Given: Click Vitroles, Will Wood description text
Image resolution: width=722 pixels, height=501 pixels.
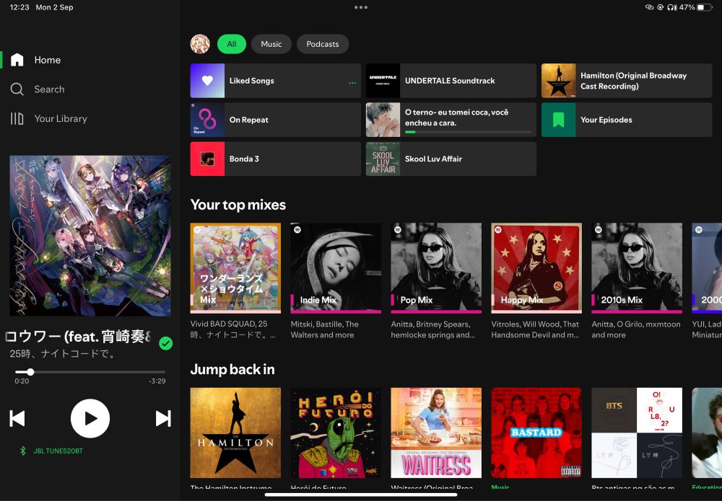Looking at the screenshot, I should [535, 329].
